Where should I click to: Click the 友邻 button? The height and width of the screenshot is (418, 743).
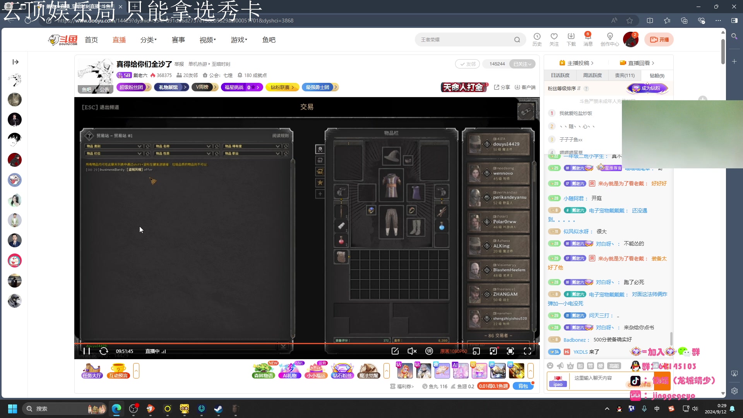pyautogui.click(x=467, y=64)
